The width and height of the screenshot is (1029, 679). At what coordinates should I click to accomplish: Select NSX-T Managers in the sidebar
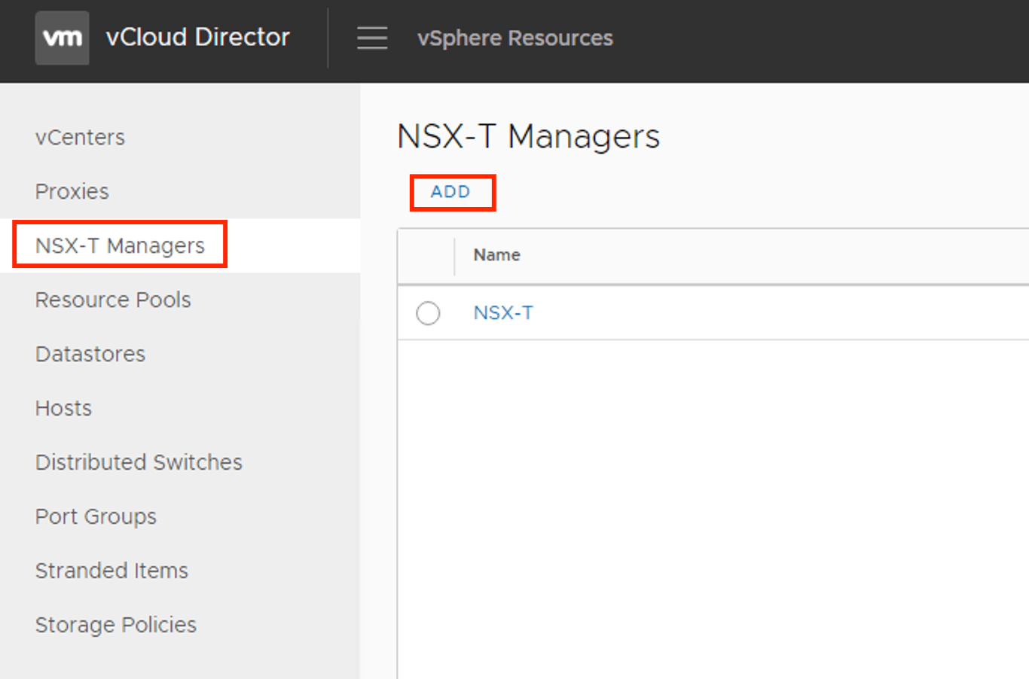click(x=120, y=246)
